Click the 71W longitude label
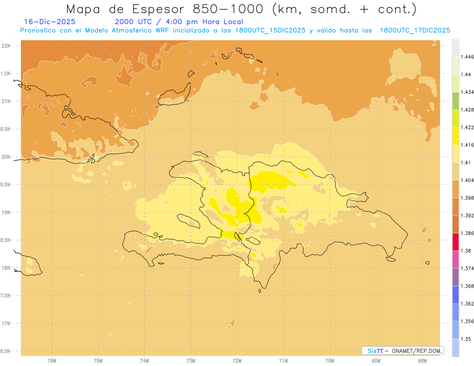Image resolution: width=474 pixels, height=366 pixels. (283, 361)
